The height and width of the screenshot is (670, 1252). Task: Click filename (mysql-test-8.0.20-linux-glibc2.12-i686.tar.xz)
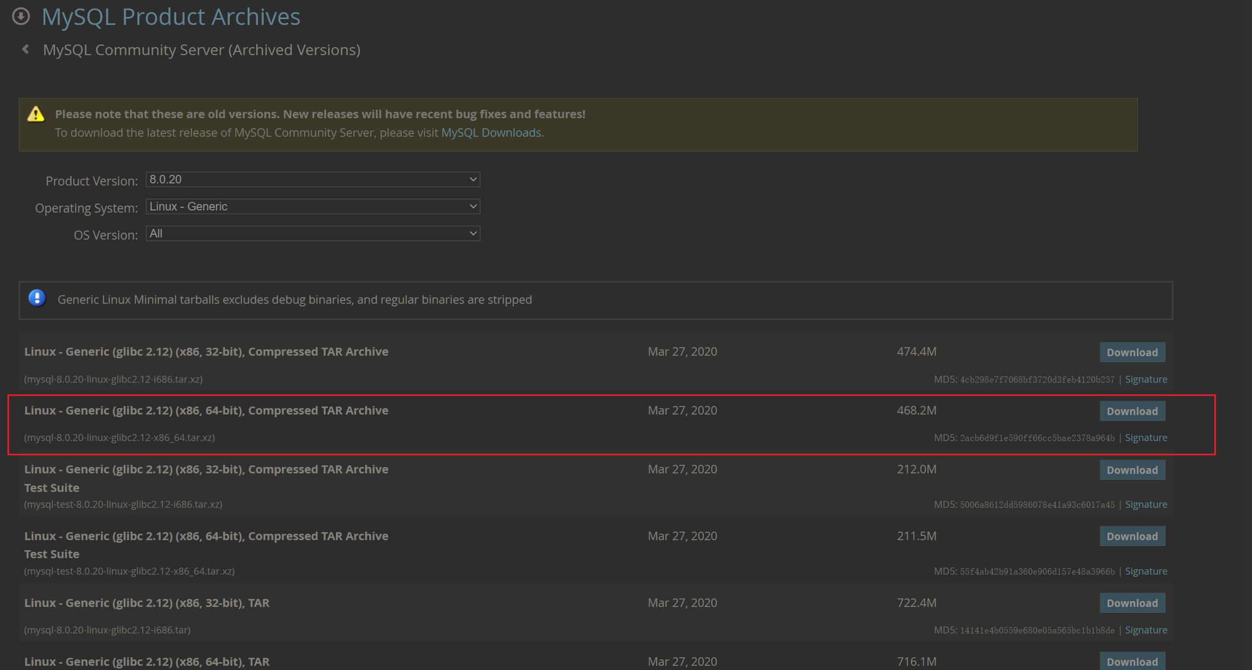(x=123, y=505)
